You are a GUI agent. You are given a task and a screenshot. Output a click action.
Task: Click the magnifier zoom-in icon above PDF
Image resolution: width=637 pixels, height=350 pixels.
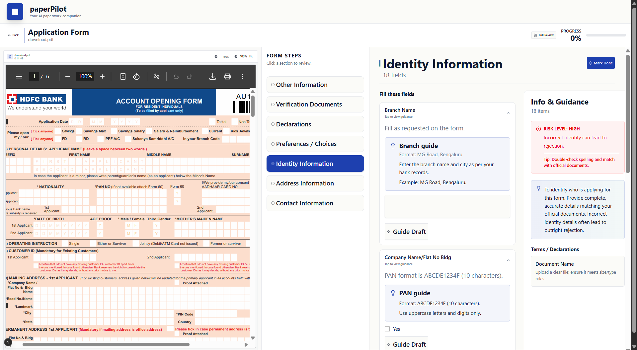click(x=236, y=57)
